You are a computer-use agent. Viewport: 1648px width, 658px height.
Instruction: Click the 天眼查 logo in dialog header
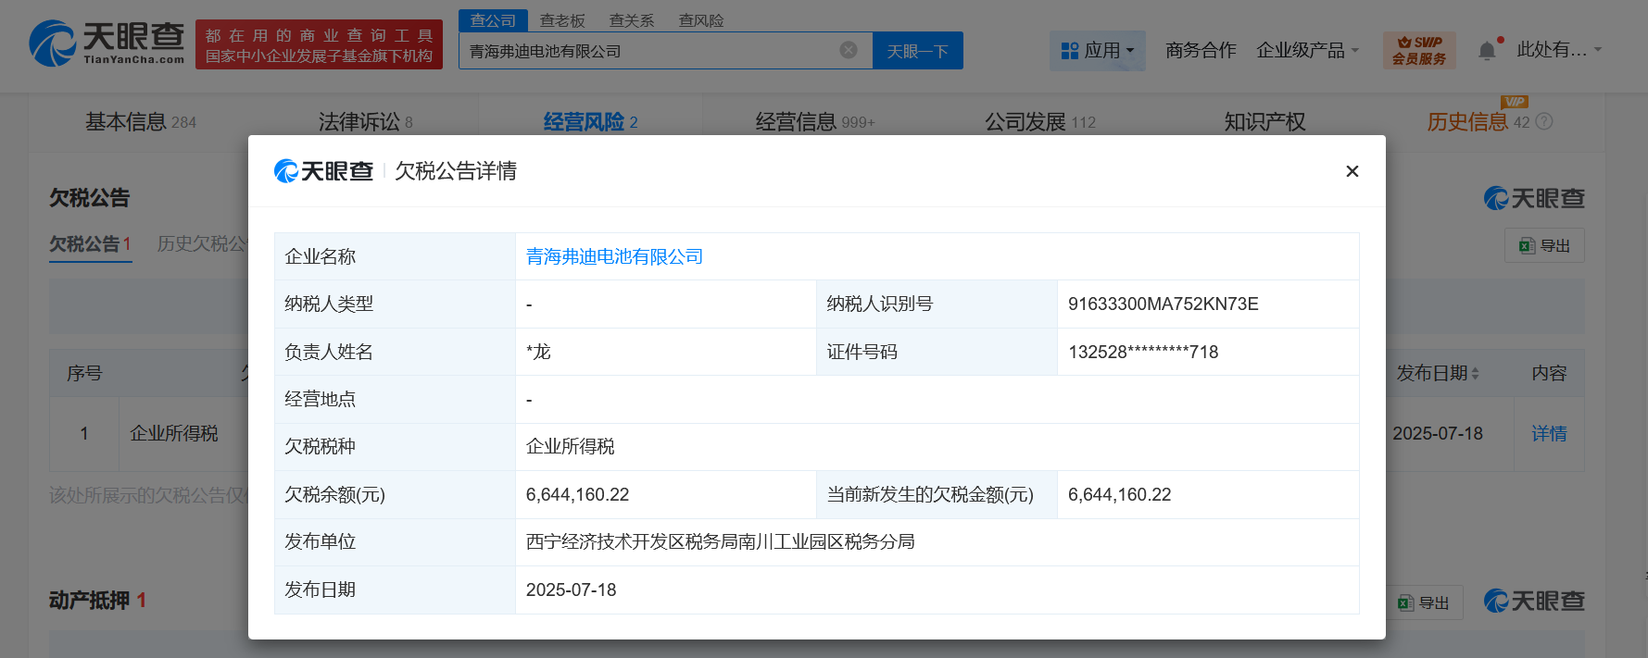click(323, 171)
